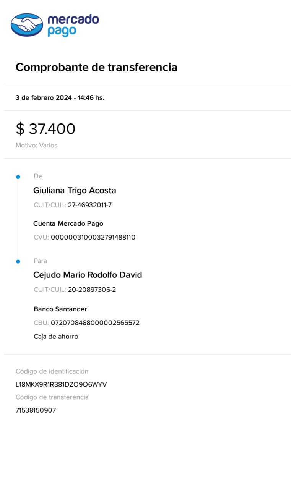Screen dimensions: 294x489
Task: Click the Caja de ahorro text
Action: 56,337
